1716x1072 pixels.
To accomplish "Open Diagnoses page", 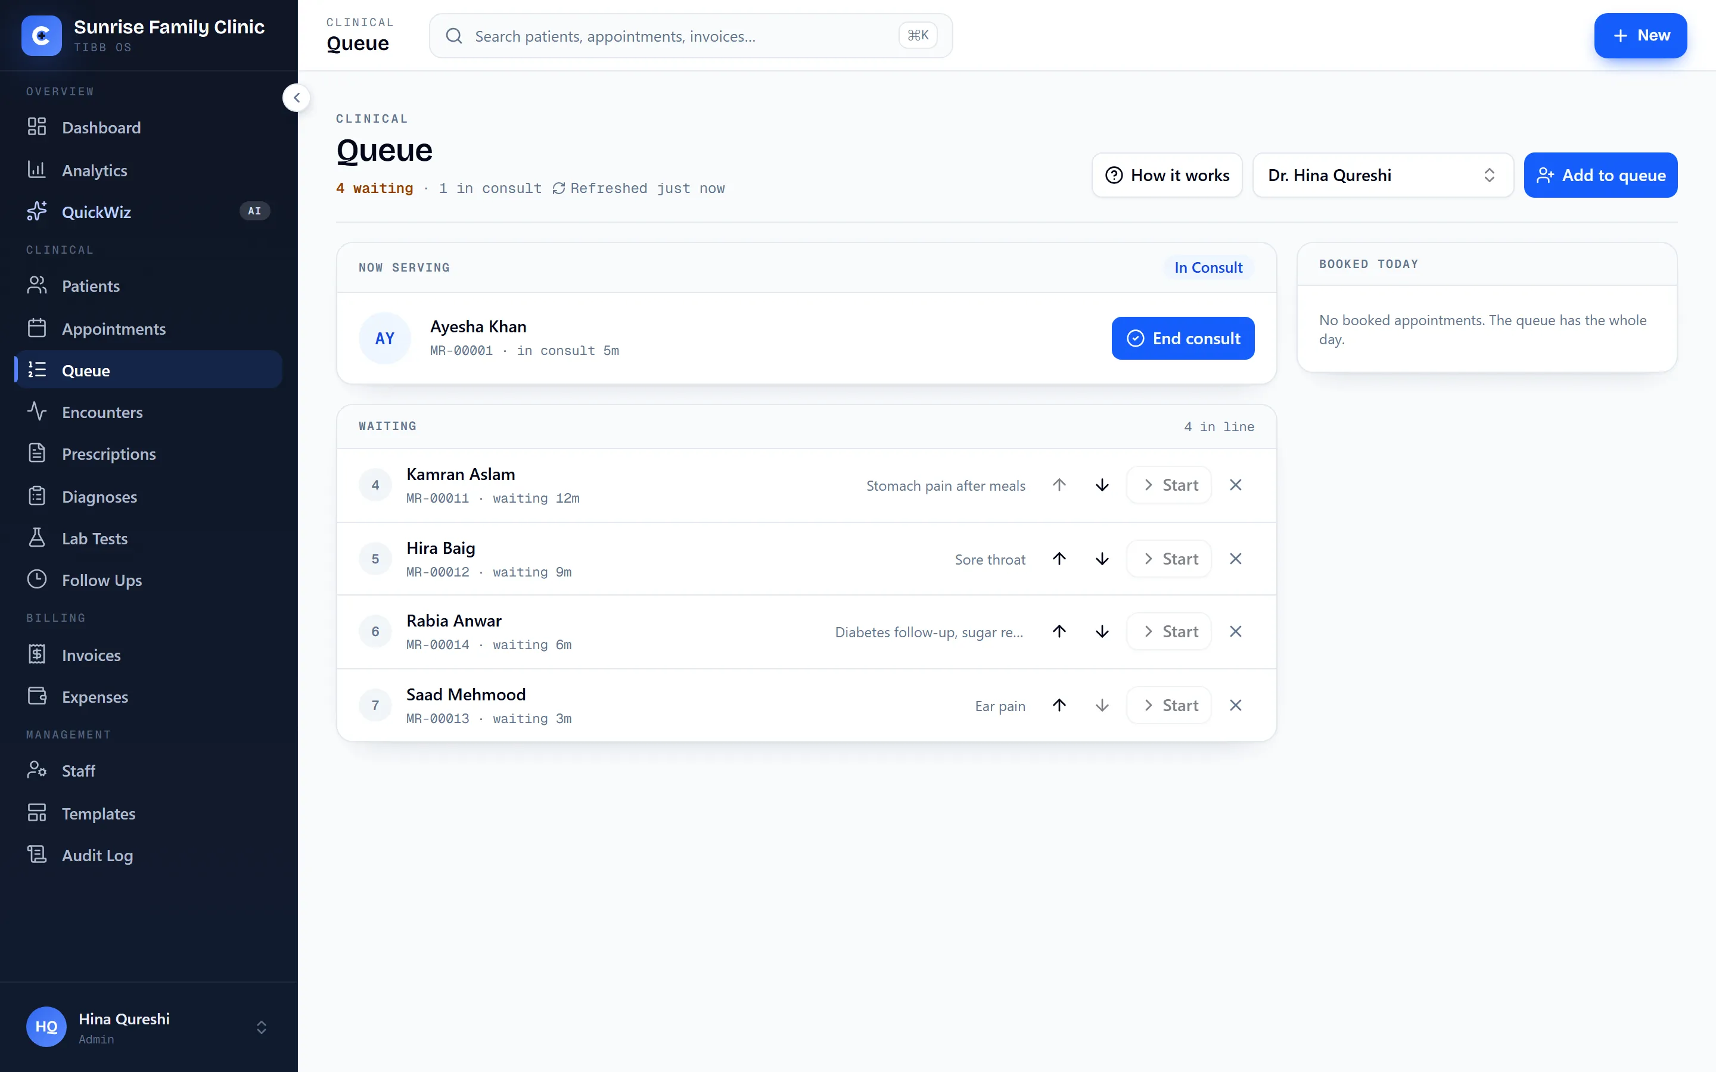I will click(148, 496).
